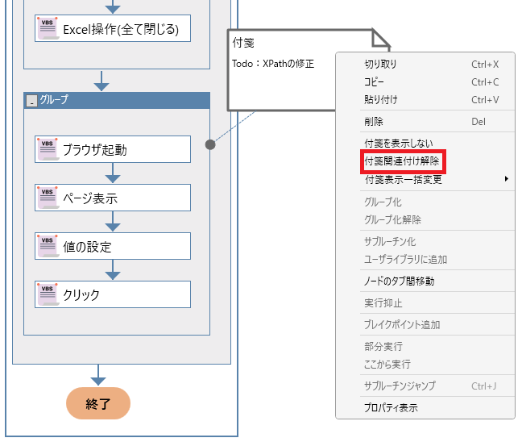Choose コピー from the context menu
Viewport: 522px width, 442px height.
(375, 82)
